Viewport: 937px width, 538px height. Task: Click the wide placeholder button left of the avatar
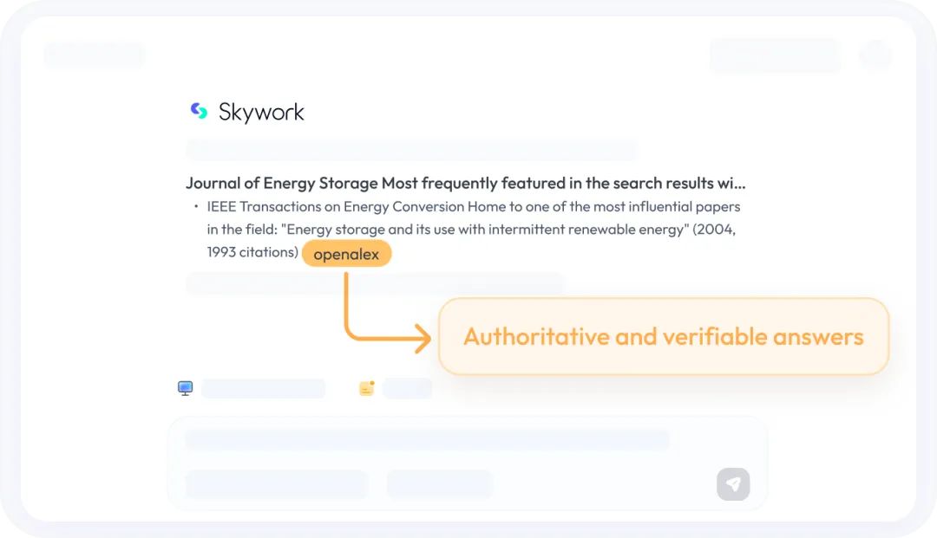tap(774, 55)
